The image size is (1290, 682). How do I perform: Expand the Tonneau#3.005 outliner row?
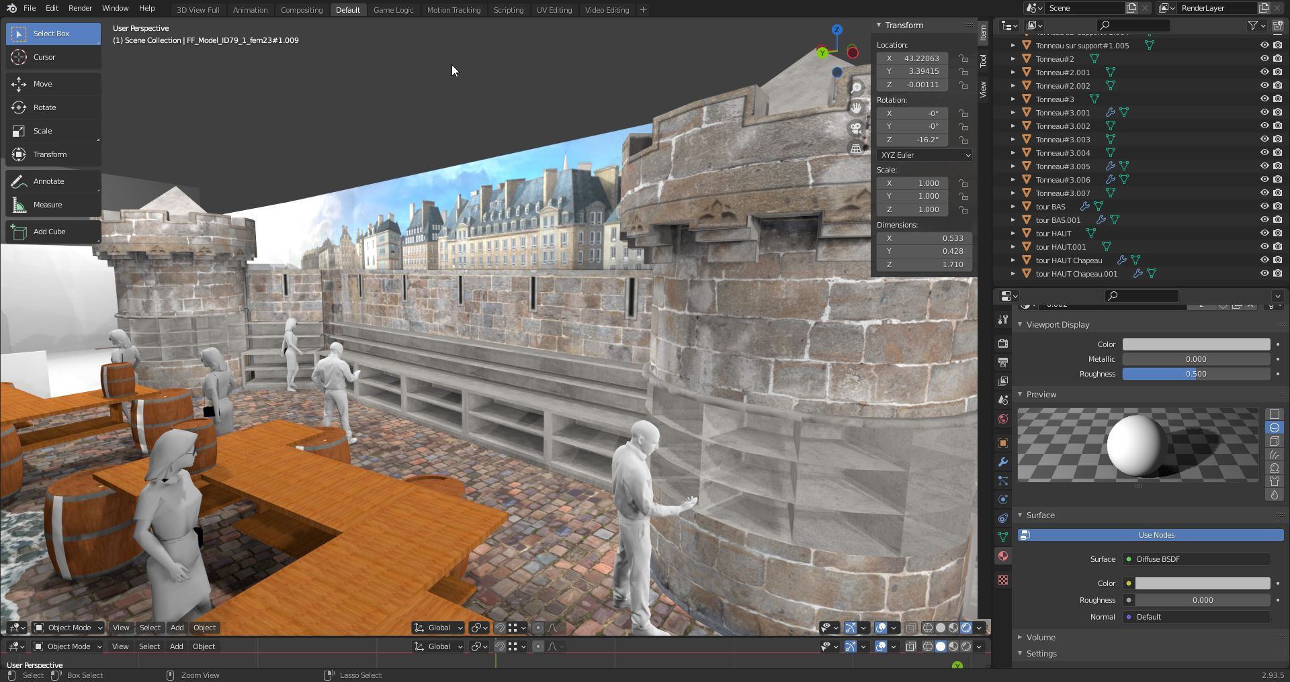click(x=1013, y=166)
